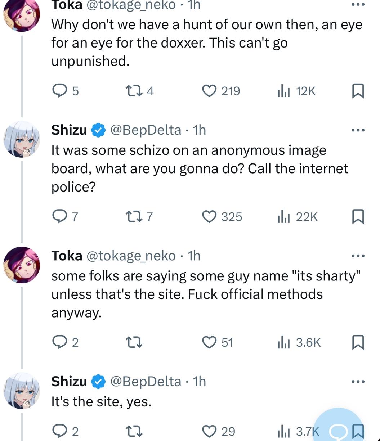Viewport: 380px width, 441px height.
Task: Open more options on Toka's "its sharty" tweet
Action: pos(358,256)
